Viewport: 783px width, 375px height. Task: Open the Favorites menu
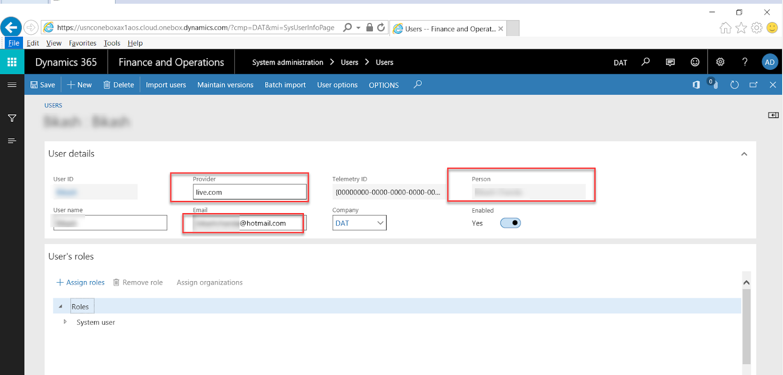click(83, 43)
